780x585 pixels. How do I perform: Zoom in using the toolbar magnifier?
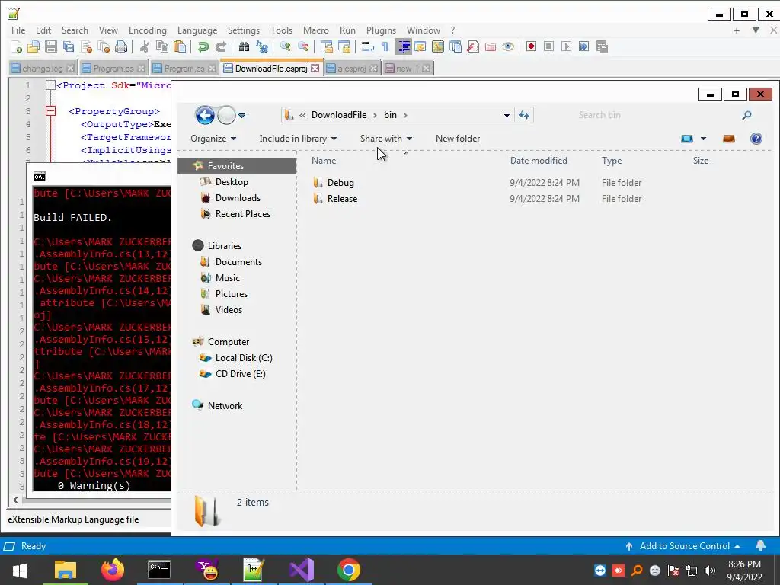(x=285, y=46)
